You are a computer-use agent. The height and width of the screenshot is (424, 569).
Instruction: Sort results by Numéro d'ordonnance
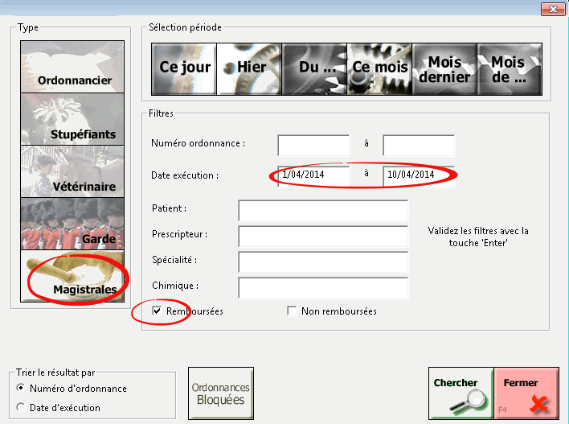point(21,388)
